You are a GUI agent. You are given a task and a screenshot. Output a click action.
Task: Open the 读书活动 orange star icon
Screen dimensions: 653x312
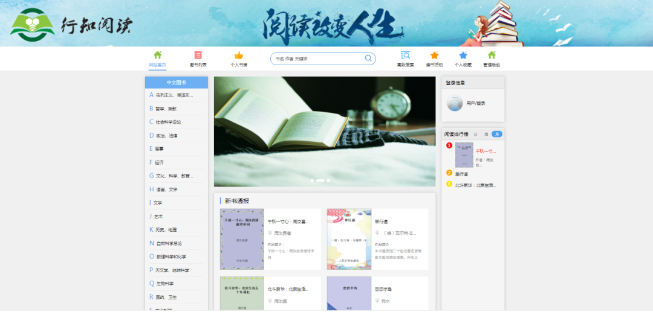(x=434, y=56)
